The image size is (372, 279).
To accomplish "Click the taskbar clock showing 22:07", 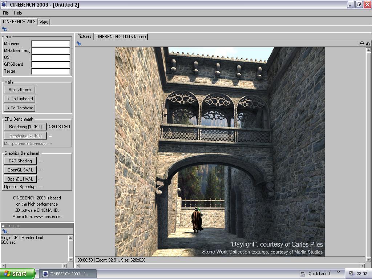I will click(362, 274).
